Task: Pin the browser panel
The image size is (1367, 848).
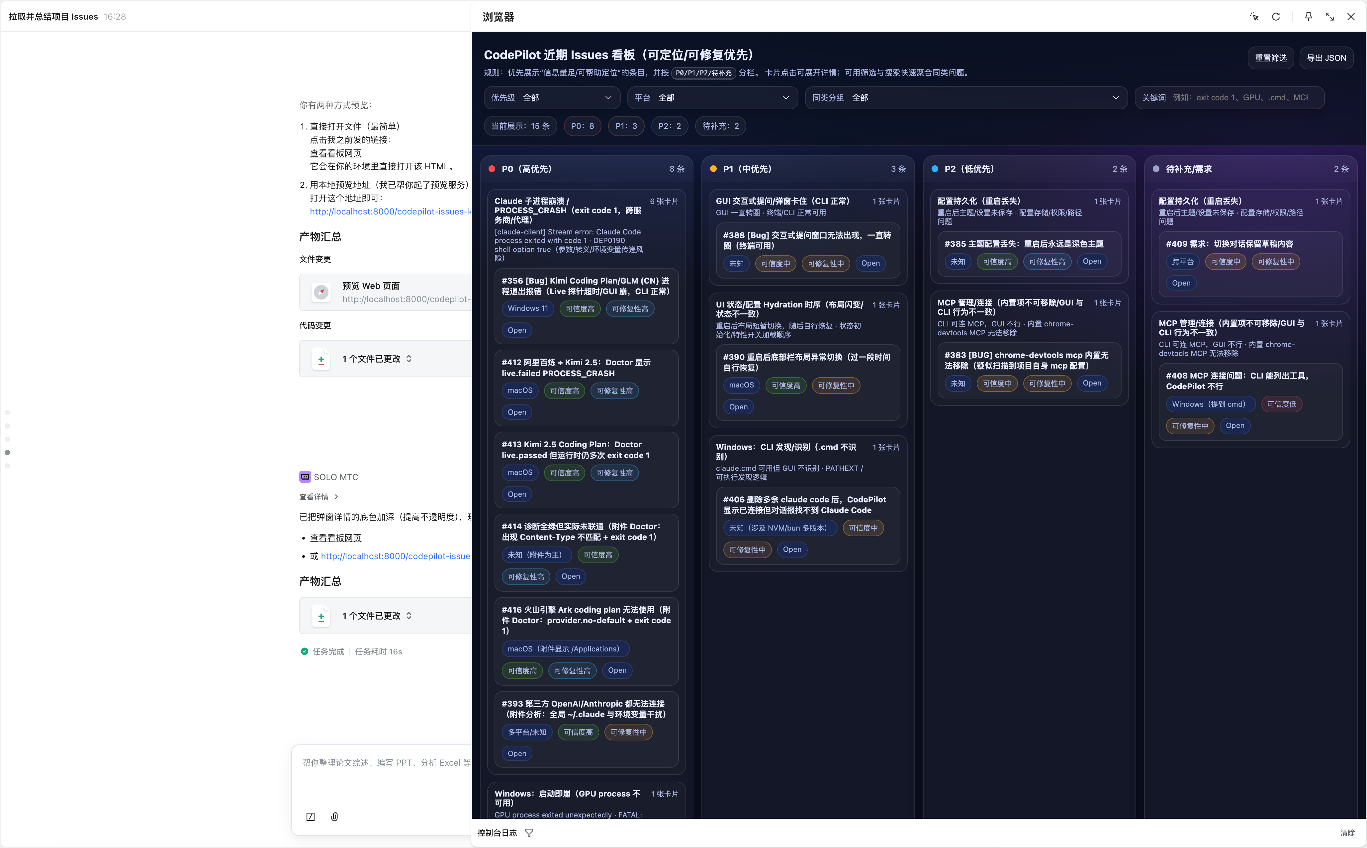Action: click(x=1308, y=17)
